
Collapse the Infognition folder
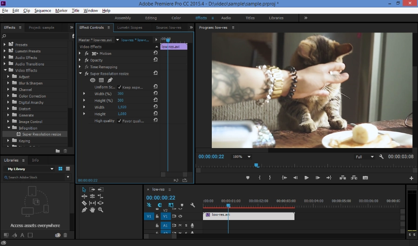pyautogui.click(x=9, y=128)
